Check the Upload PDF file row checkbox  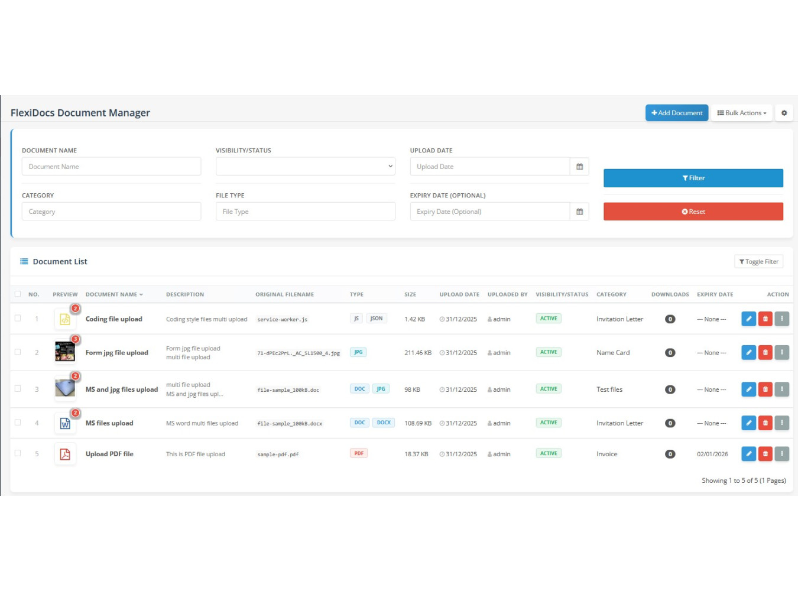(17, 454)
